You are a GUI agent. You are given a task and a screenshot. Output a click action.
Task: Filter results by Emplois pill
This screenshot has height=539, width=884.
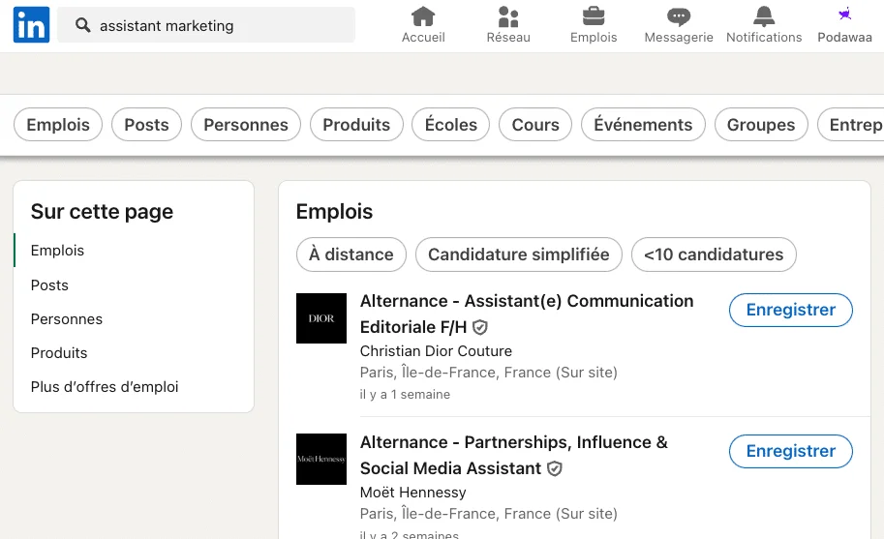pos(58,125)
